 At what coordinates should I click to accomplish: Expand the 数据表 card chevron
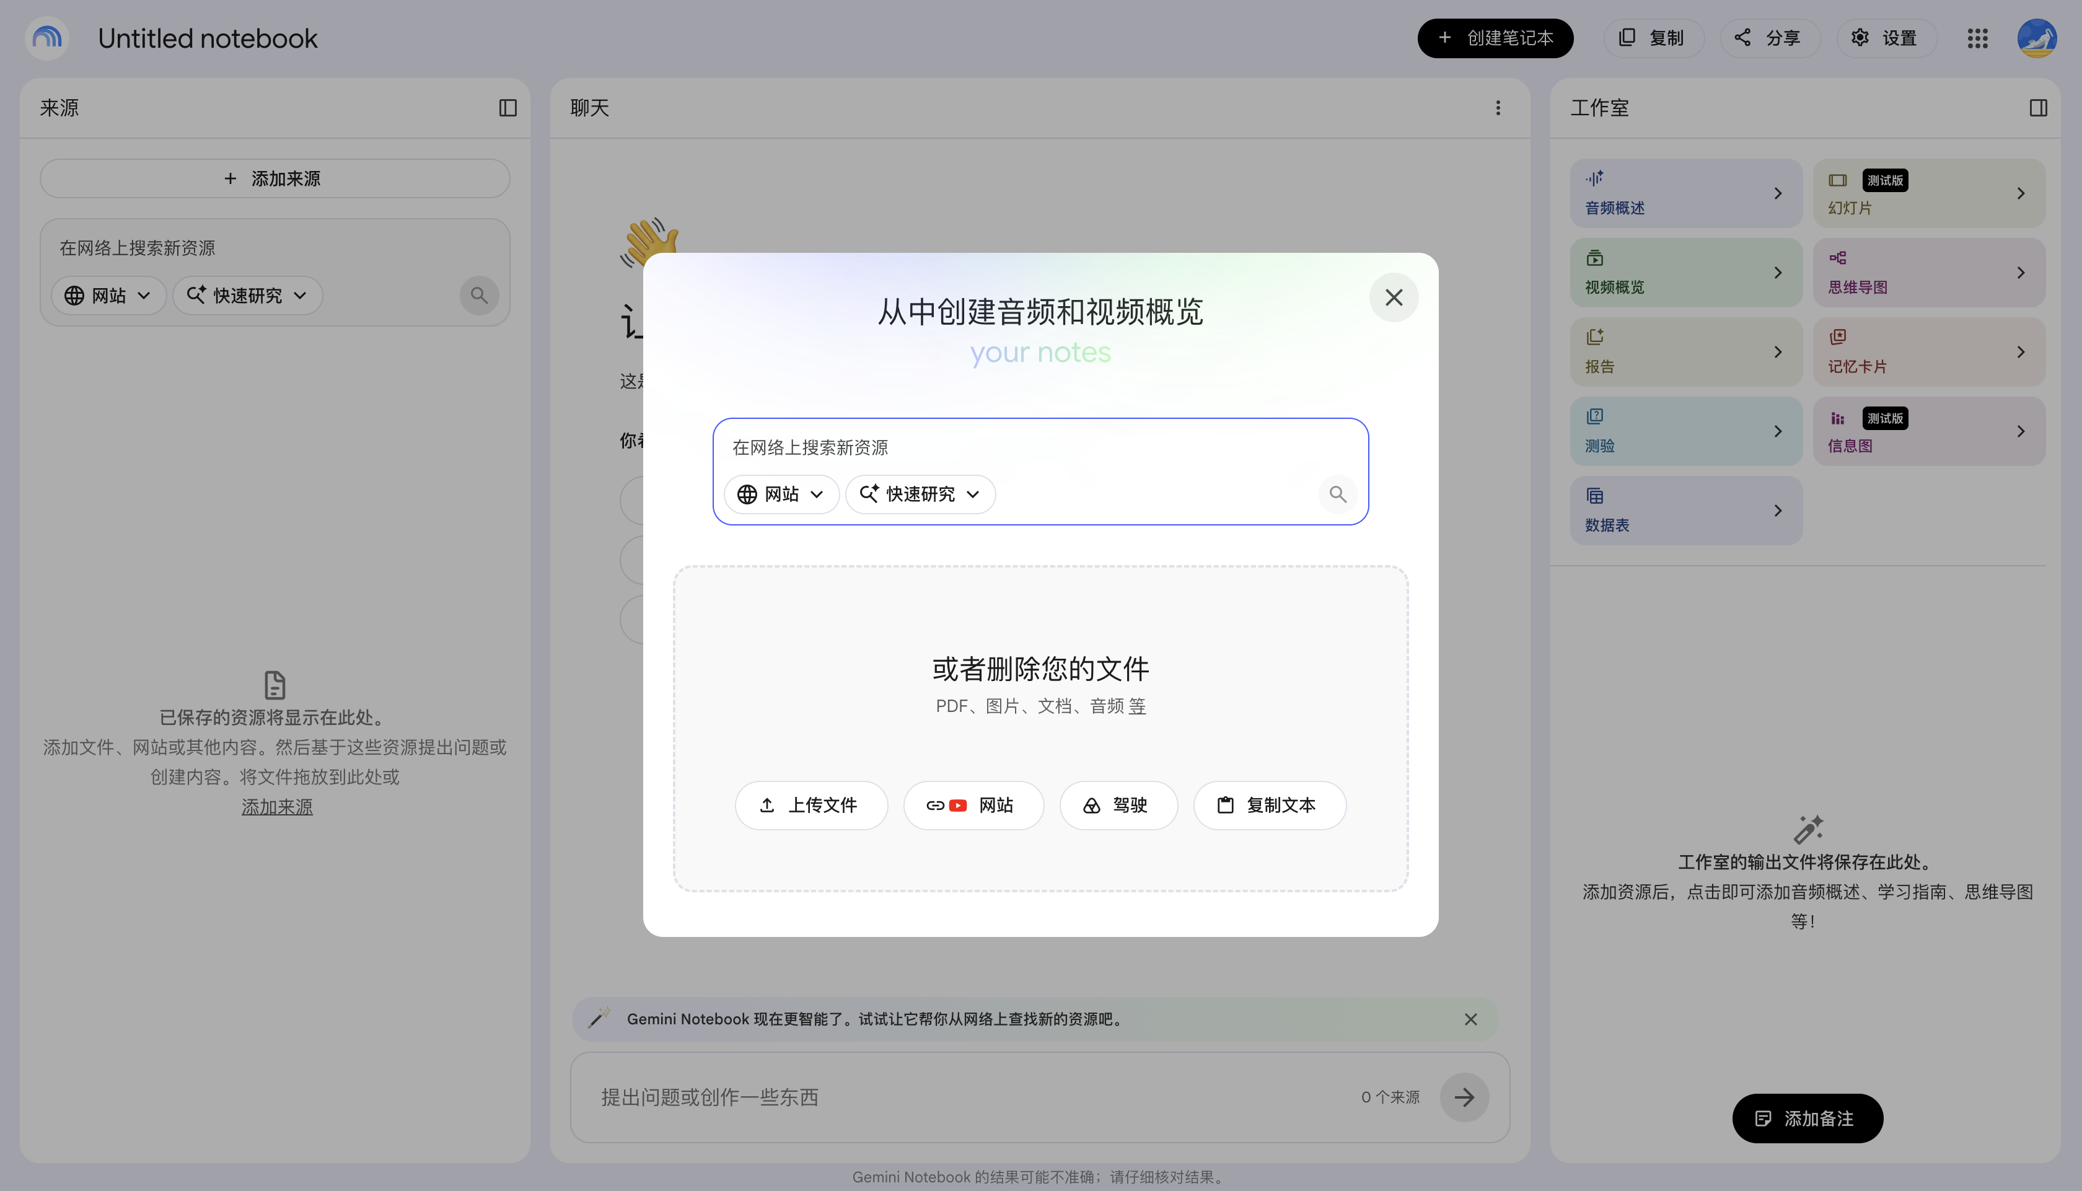pyautogui.click(x=1778, y=511)
